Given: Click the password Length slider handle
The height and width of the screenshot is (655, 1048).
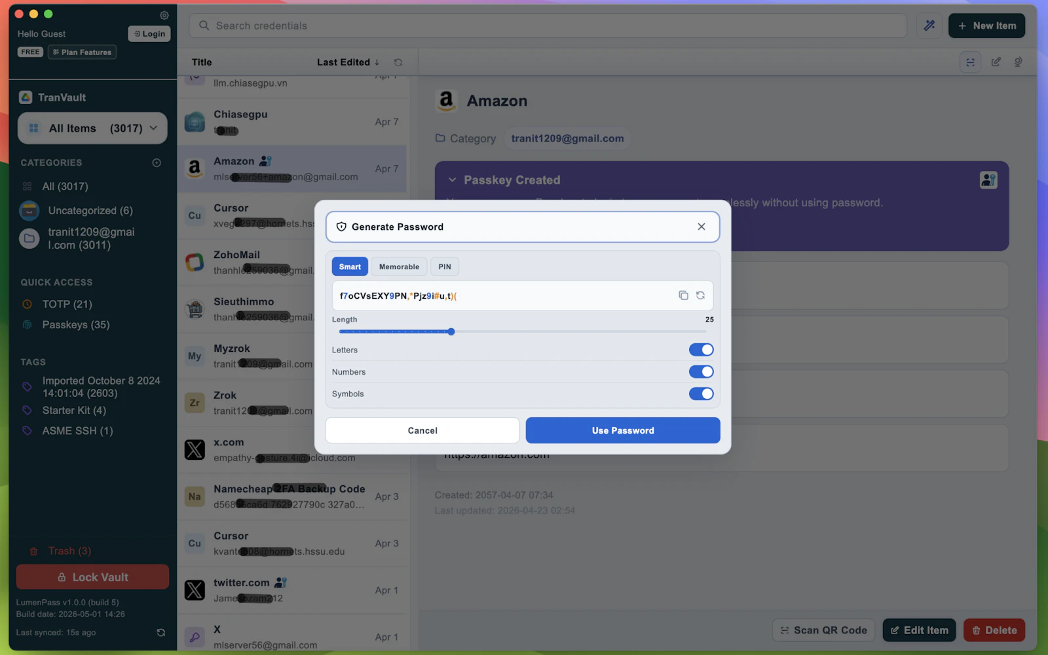Looking at the screenshot, I should pos(451,331).
